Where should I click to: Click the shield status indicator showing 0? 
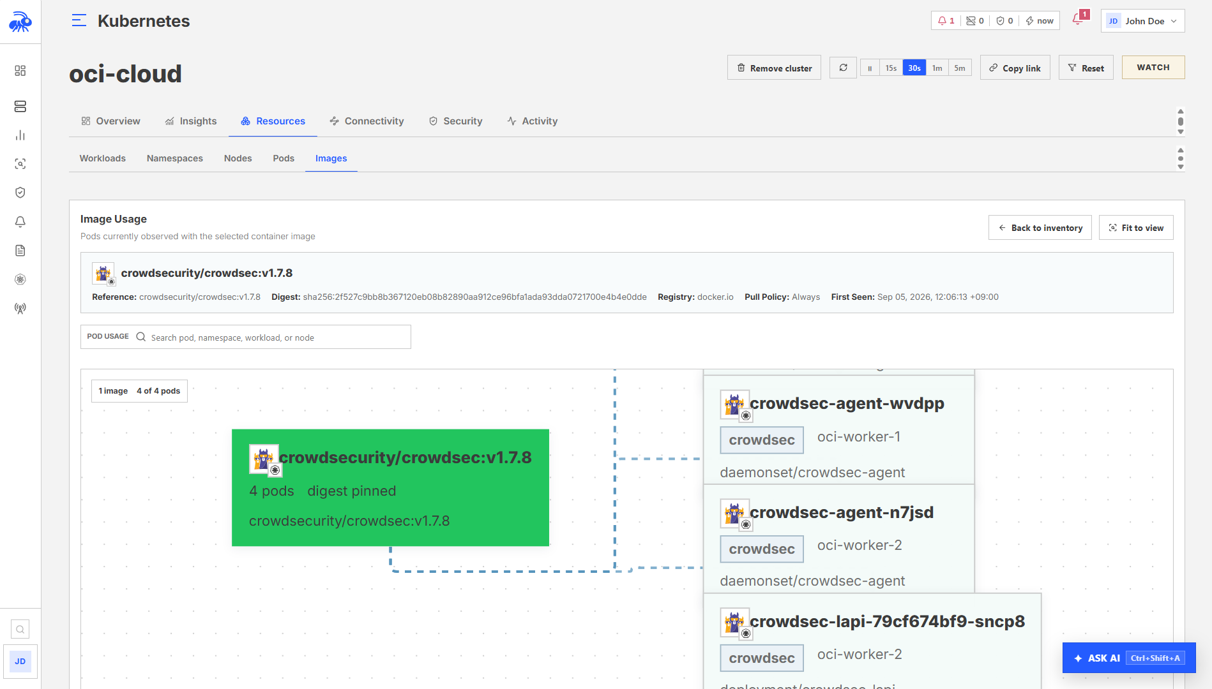pos(1004,21)
